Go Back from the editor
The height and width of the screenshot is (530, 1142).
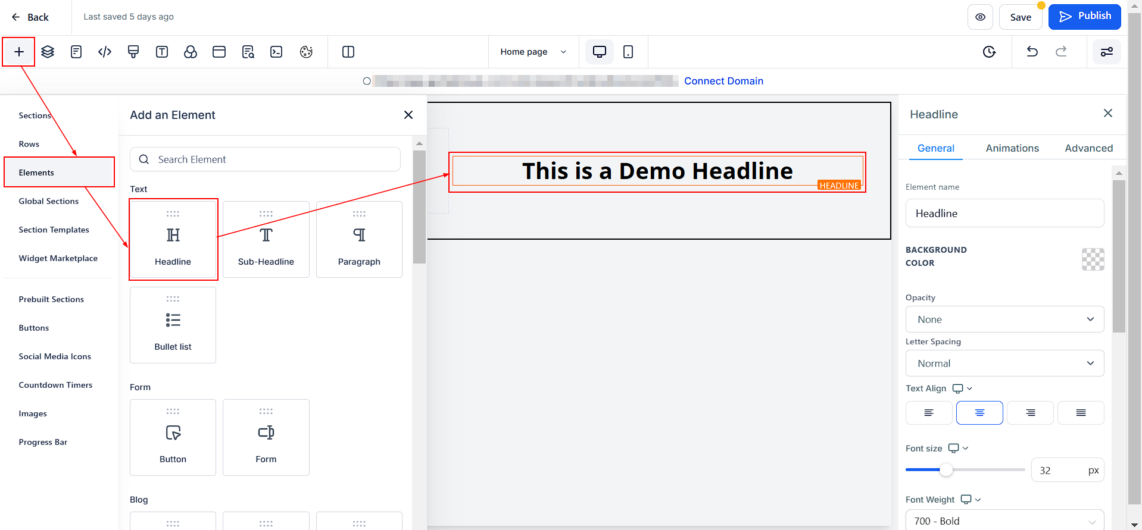point(30,17)
